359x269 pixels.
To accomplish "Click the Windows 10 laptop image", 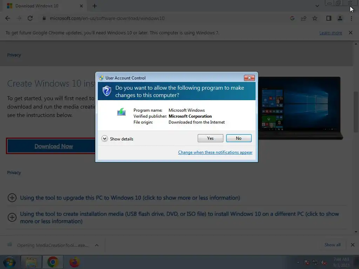I will coord(300,108).
